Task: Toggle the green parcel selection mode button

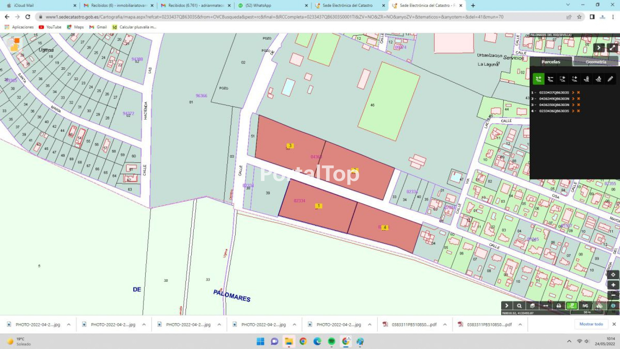Action: (572, 306)
